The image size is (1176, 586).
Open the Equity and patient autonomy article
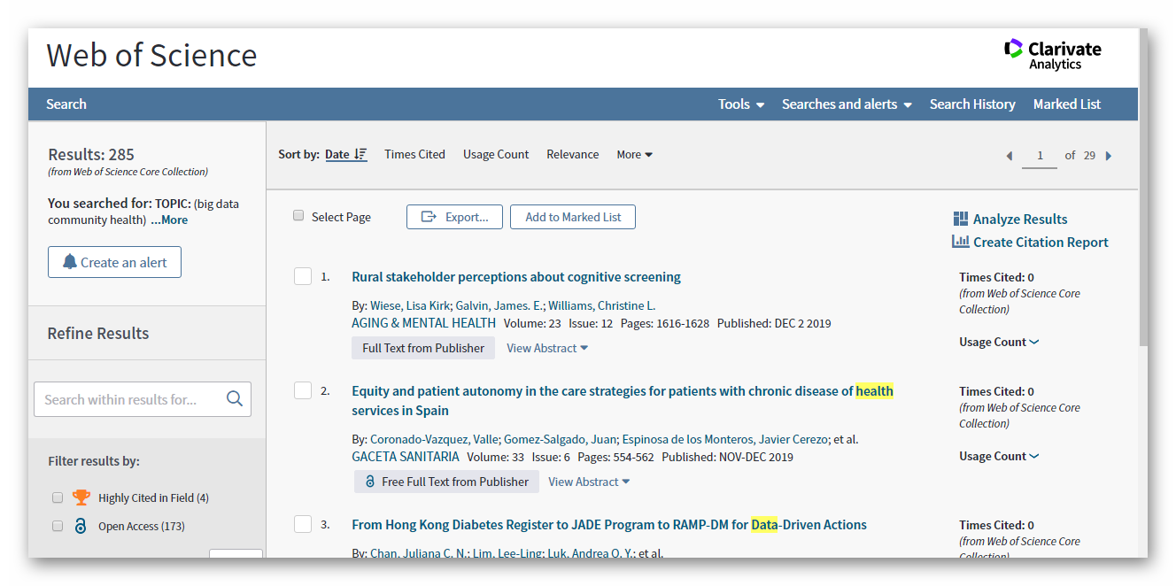click(623, 400)
